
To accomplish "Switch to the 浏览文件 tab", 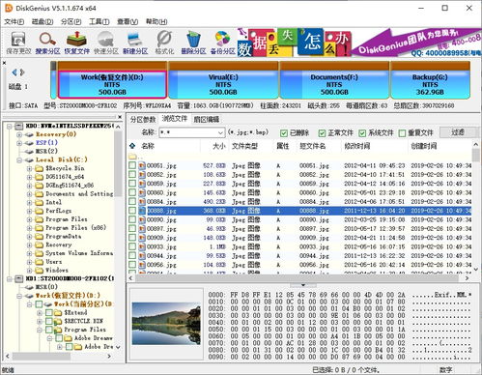I will [x=174, y=119].
